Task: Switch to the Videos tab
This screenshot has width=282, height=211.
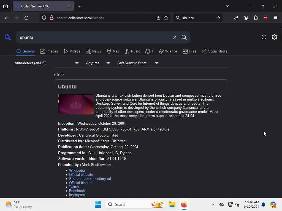Action: pos(72,51)
